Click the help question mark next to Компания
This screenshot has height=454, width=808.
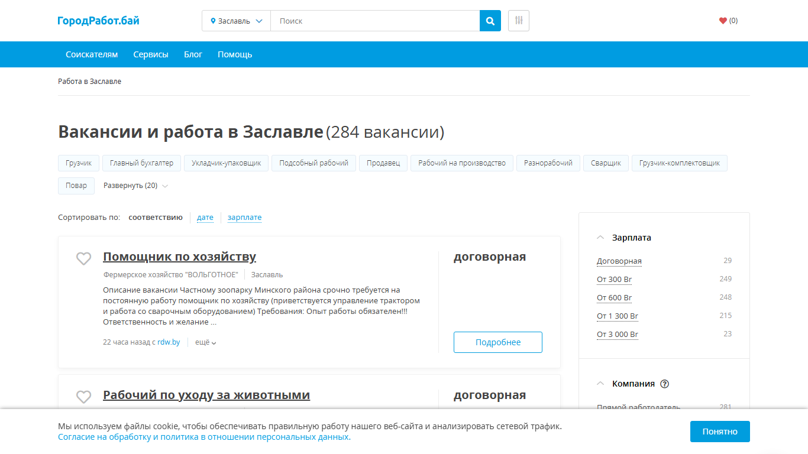click(x=664, y=384)
